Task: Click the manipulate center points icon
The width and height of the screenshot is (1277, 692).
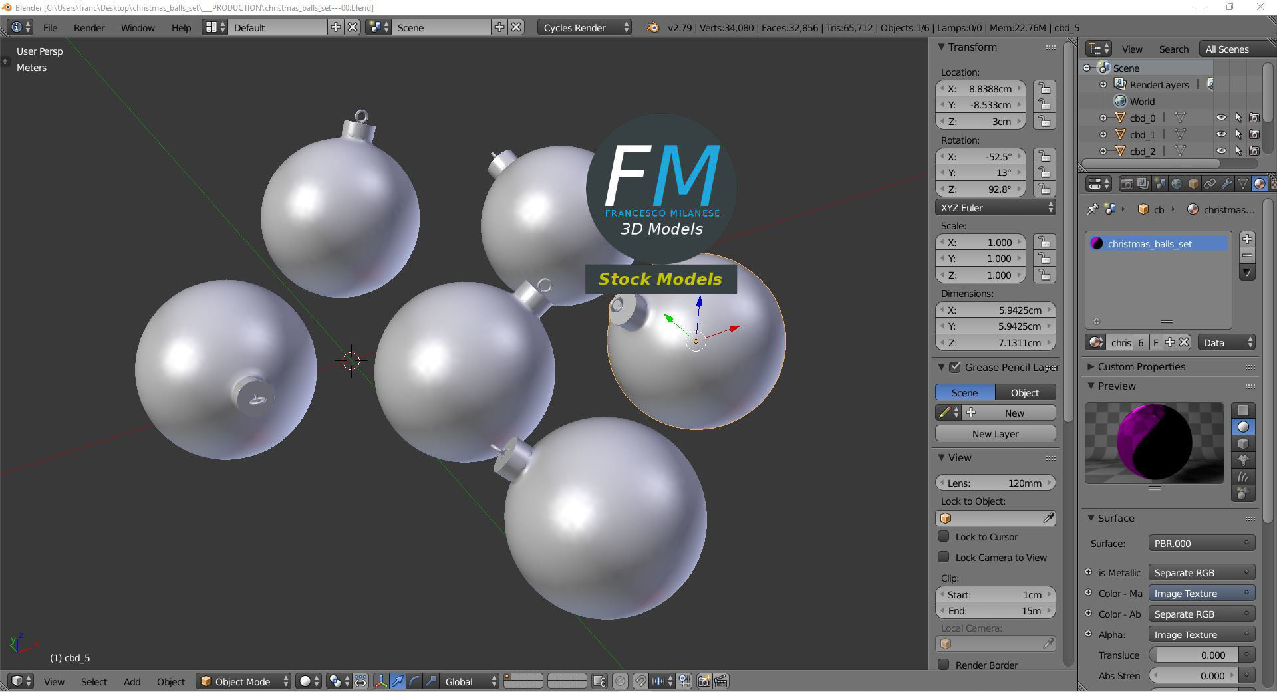Action: pos(360,681)
